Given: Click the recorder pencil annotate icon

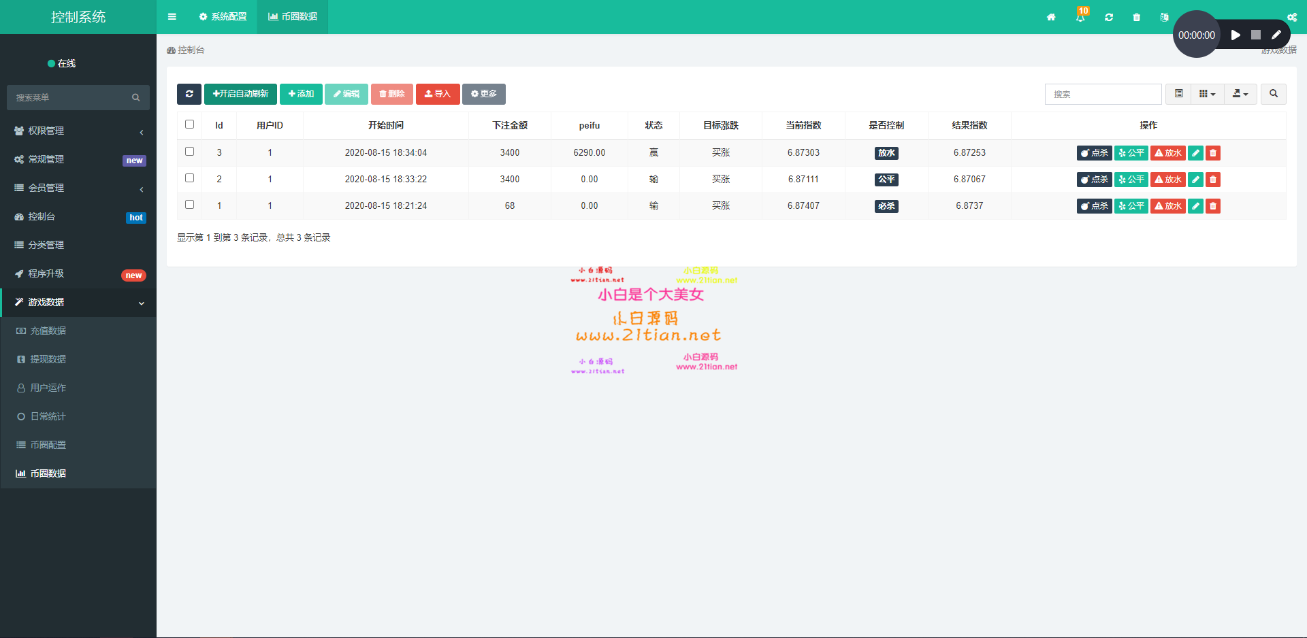Looking at the screenshot, I should pyautogui.click(x=1276, y=35).
